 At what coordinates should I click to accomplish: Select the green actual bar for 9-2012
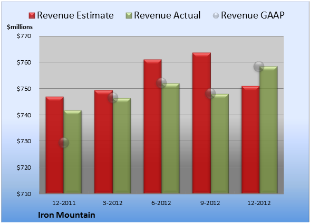click(220, 144)
